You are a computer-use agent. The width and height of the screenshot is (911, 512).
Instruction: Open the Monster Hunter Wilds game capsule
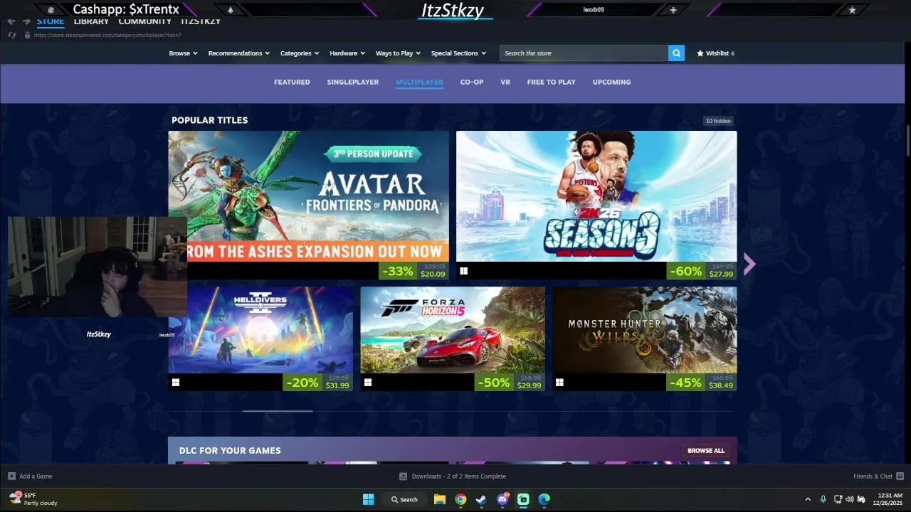click(x=645, y=330)
